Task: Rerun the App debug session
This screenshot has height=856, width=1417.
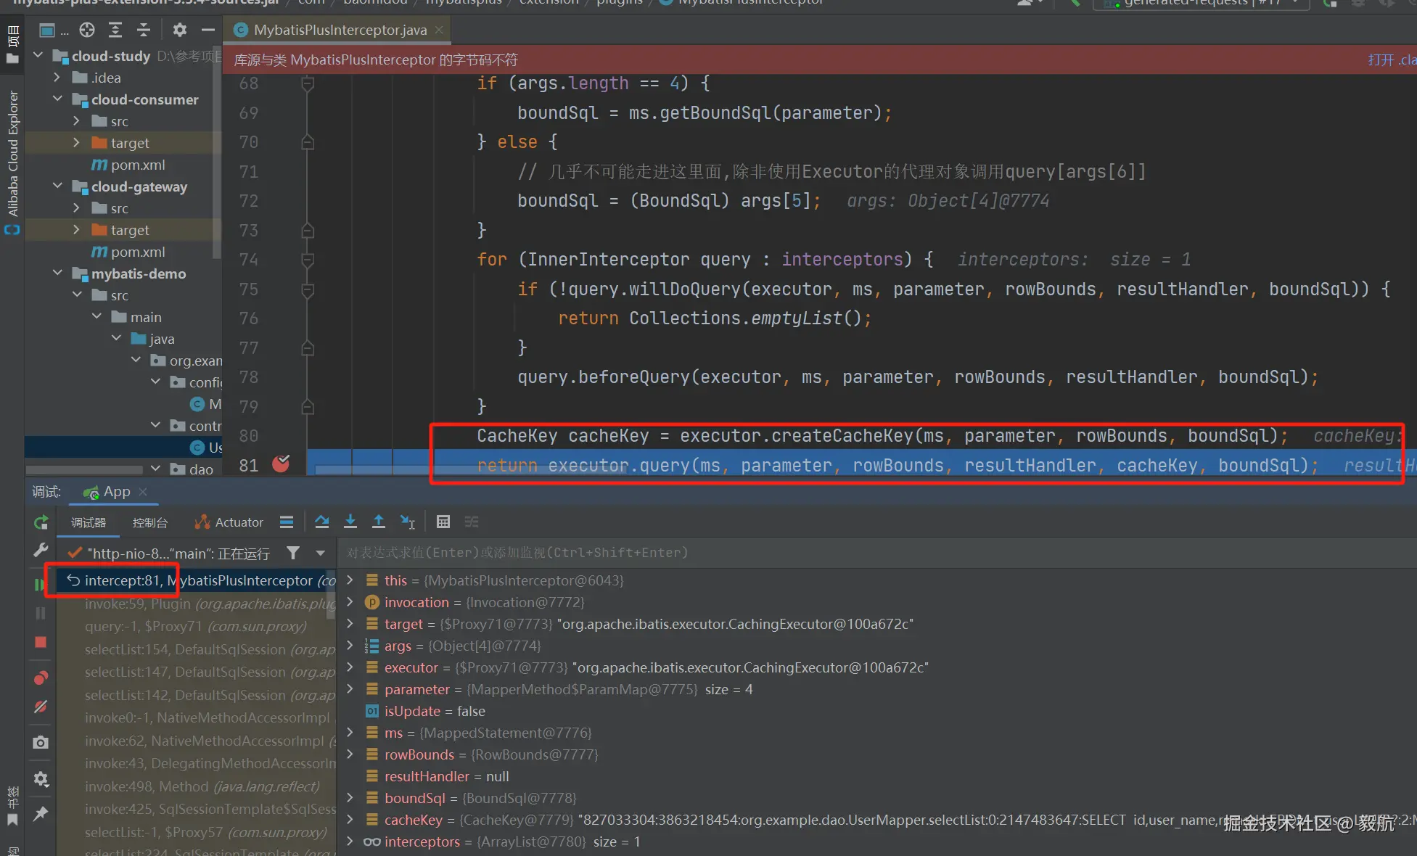Action: tap(41, 522)
